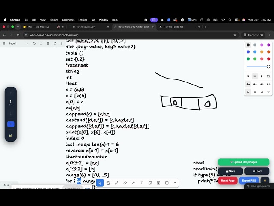Screen dimensions: 274x206
Task: Pick the dark green color swatch
Action: 248,59
